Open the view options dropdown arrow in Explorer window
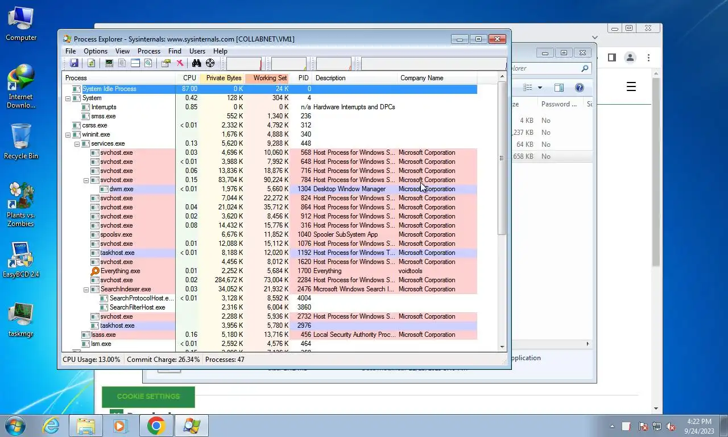 pyautogui.click(x=540, y=88)
